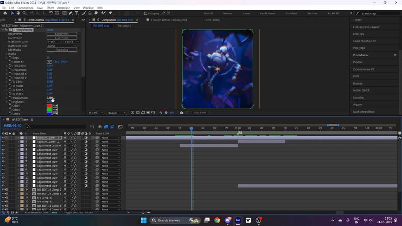Open the Source dropdown for Matte from Layer
The height and width of the screenshot is (226, 402).
click(x=71, y=42)
